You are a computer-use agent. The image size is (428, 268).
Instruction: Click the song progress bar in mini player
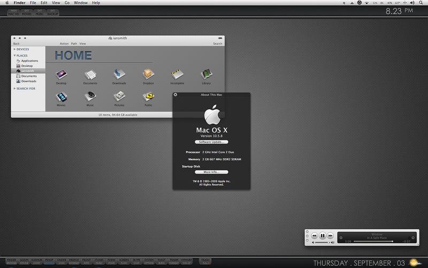click(373, 242)
